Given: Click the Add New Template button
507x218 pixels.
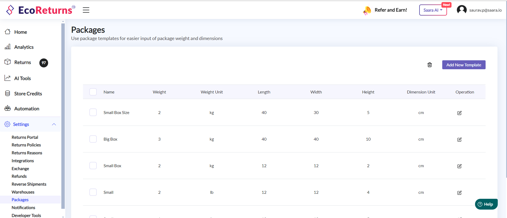Looking at the screenshot, I should point(463,65).
